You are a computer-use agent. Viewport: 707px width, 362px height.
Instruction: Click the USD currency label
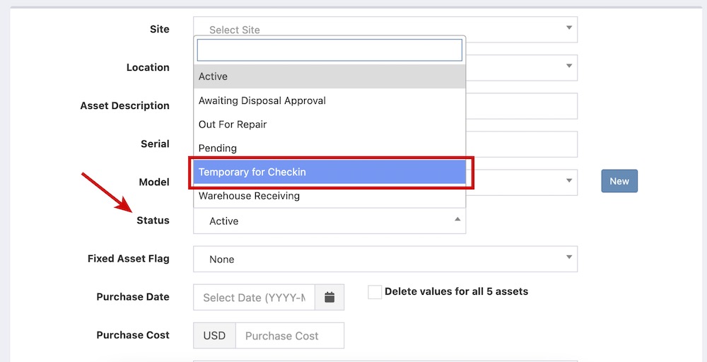[214, 336]
